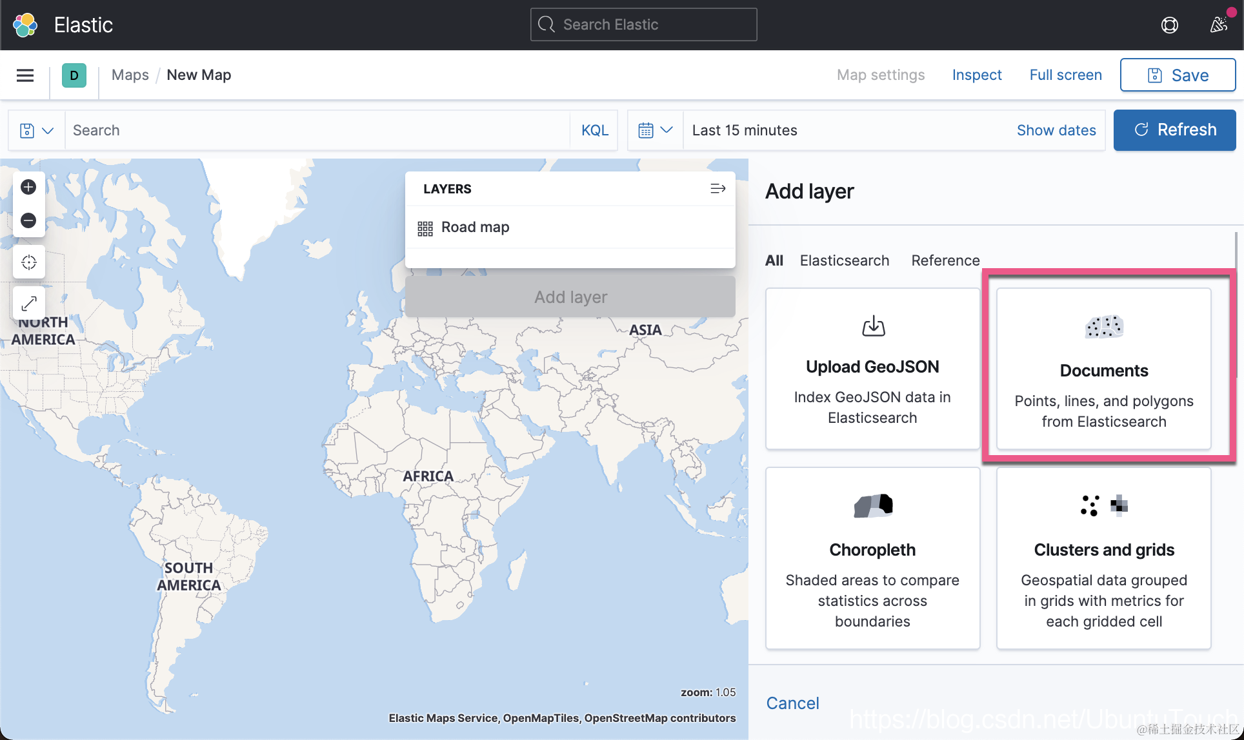Click the Road map layer grid icon
This screenshot has height=740, width=1244.
425,228
